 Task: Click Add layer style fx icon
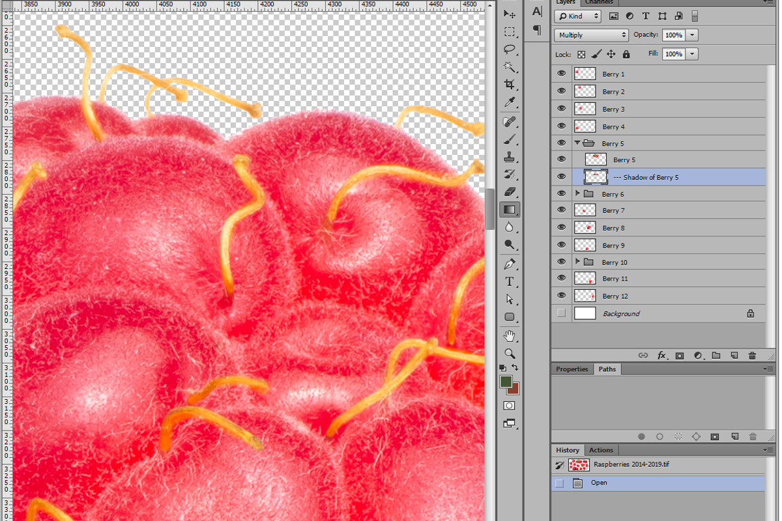(661, 356)
